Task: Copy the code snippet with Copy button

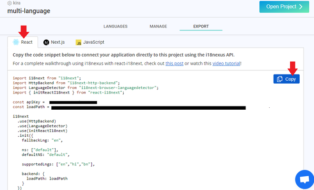Action: tap(286, 79)
